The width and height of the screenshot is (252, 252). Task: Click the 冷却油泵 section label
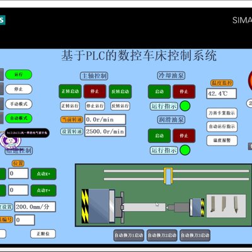tap(171, 76)
